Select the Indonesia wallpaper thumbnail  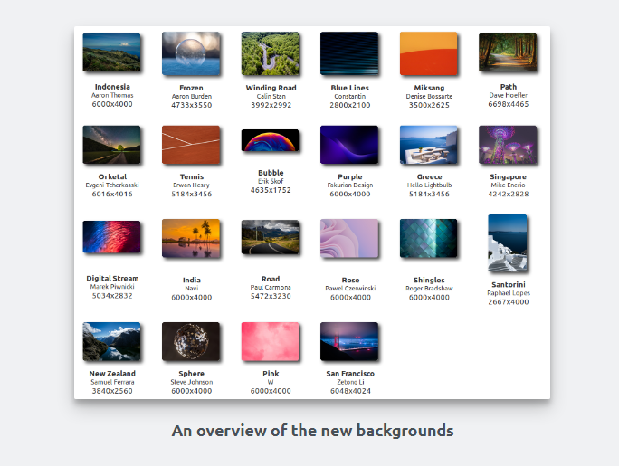pos(111,52)
